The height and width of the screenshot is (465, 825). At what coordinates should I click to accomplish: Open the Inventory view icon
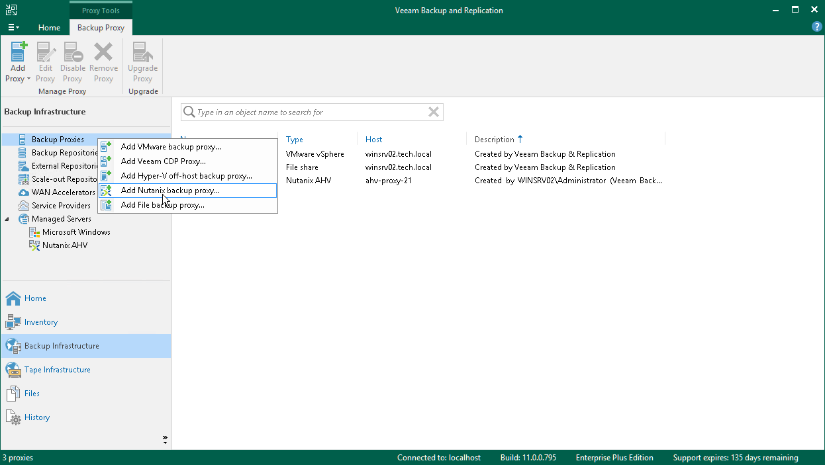tap(13, 322)
